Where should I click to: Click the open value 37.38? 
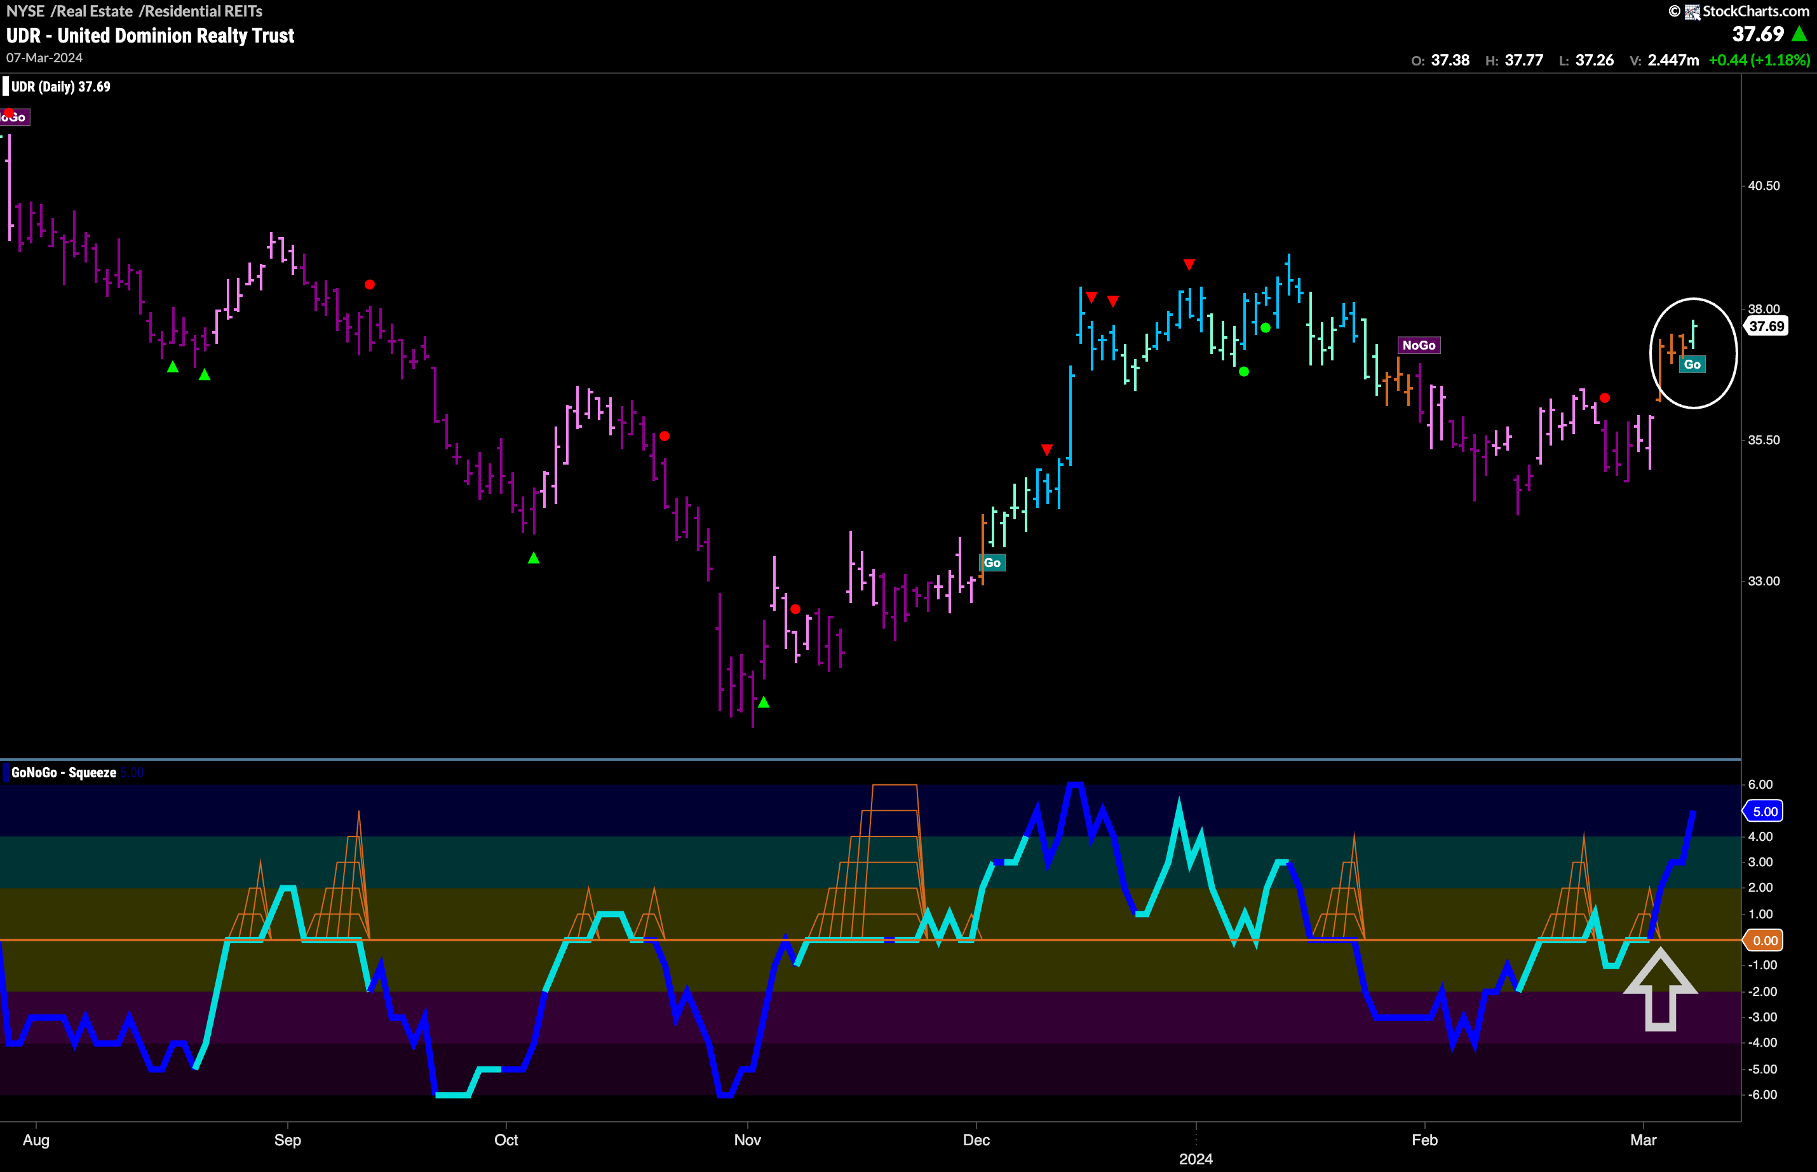point(1450,60)
